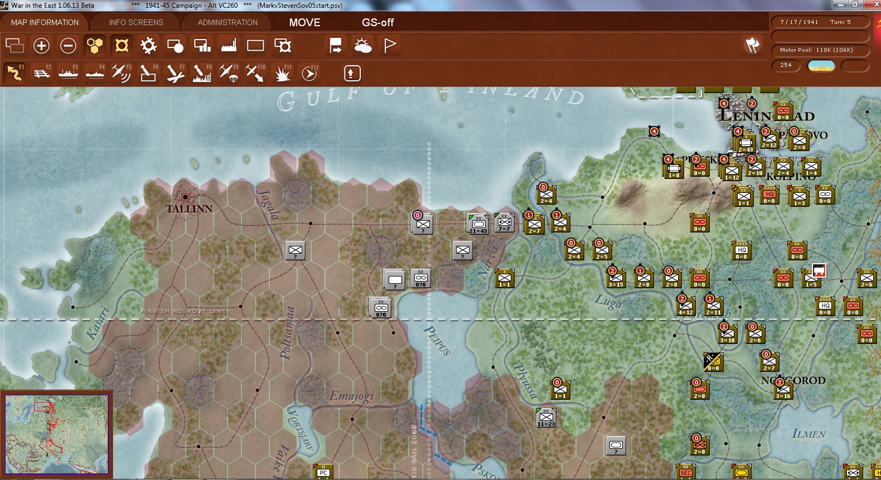
Task: Select the 7=7 unit counter
Action: point(505,222)
